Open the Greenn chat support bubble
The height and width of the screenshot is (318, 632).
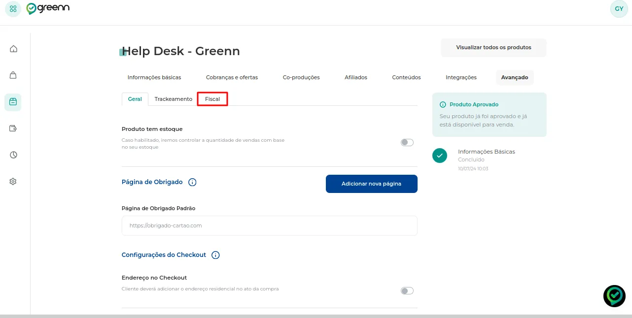click(x=614, y=296)
